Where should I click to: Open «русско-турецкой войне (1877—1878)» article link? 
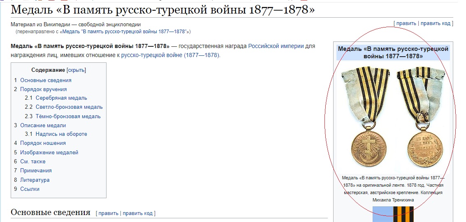tap(170, 55)
